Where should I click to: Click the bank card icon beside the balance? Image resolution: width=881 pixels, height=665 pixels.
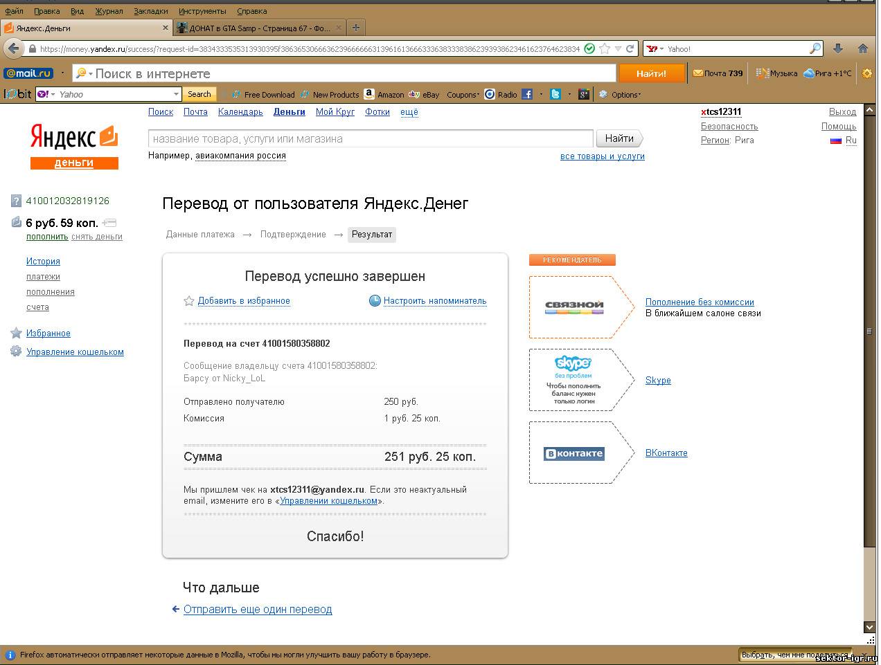tap(109, 223)
